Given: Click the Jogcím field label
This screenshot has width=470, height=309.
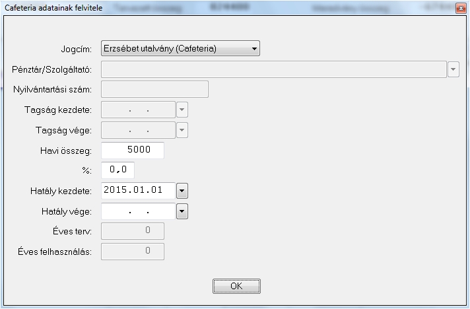Looking at the screenshot, I should click(x=76, y=50).
